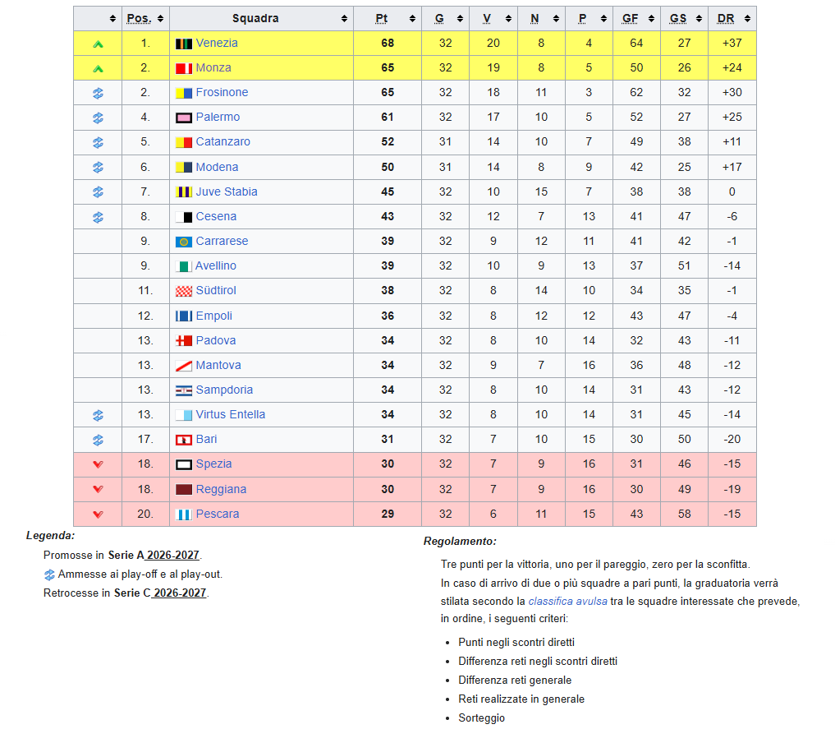Click the Venezia team flag icon

[x=184, y=44]
